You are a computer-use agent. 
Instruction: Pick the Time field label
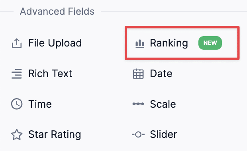point(40,104)
